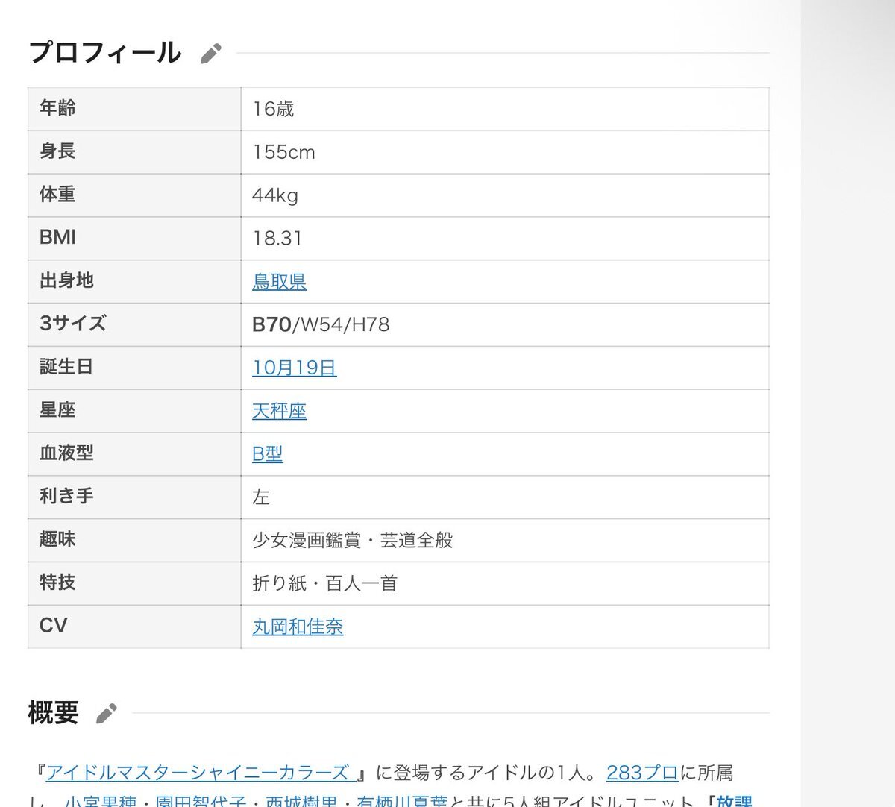Open the 丸岡和佳奈 voice actor link
The height and width of the screenshot is (807, 895).
pos(298,627)
